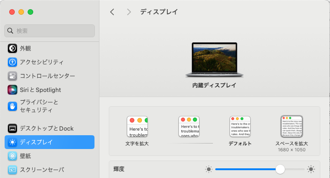Click the ディスプレイ title in the header
This screenshot has width=330, height=178.
(x=159, y=12)
